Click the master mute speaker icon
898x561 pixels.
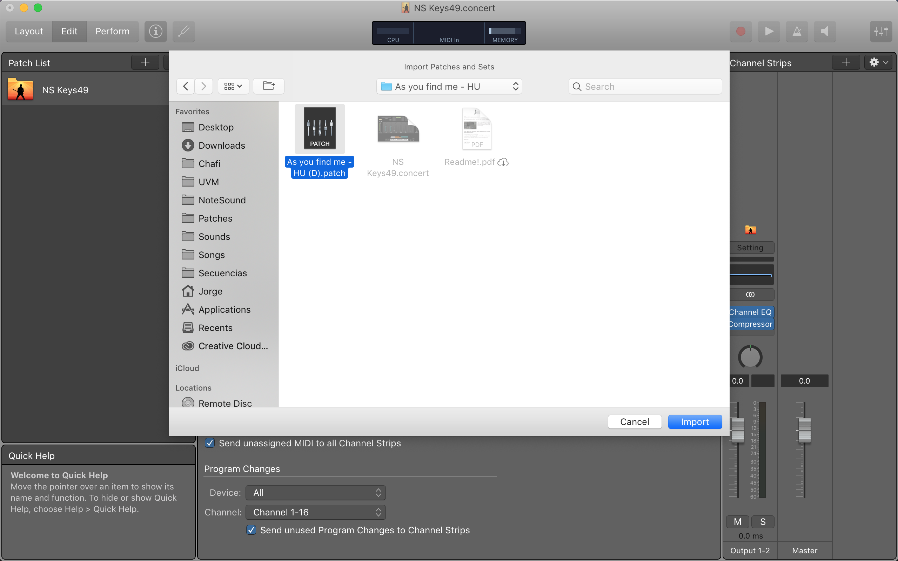(825, 31)
